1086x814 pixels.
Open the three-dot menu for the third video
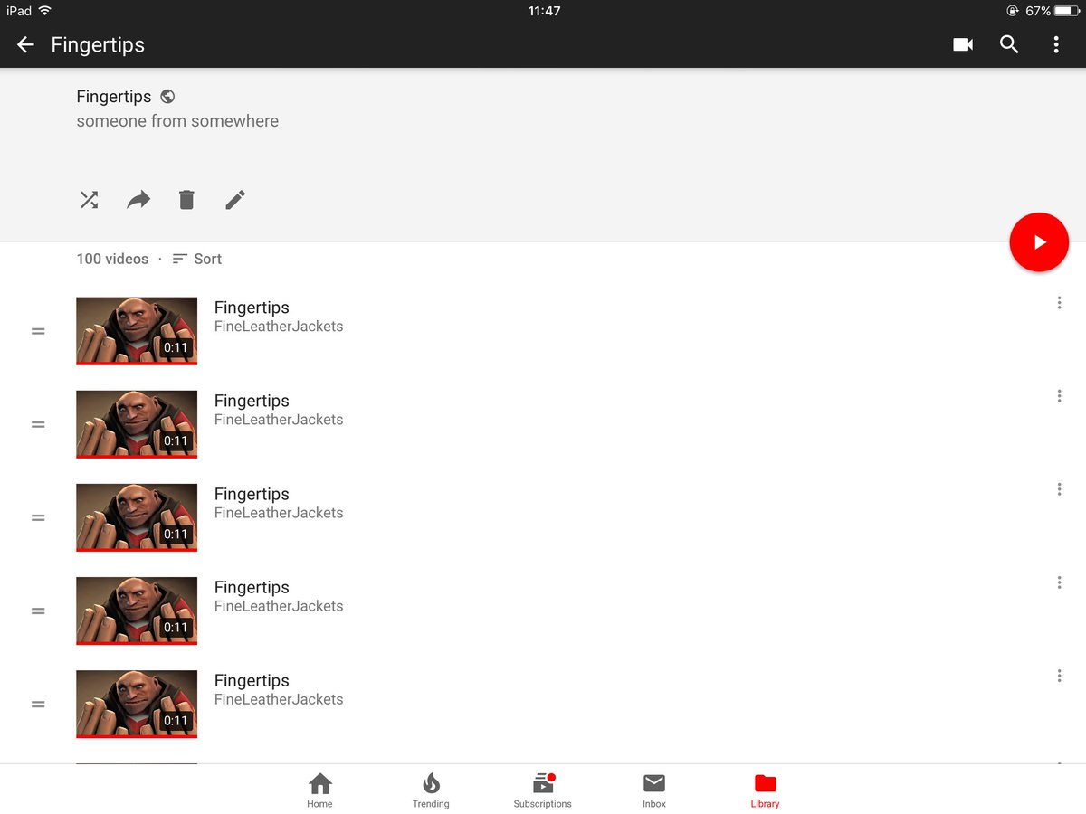click(1059, 489)
